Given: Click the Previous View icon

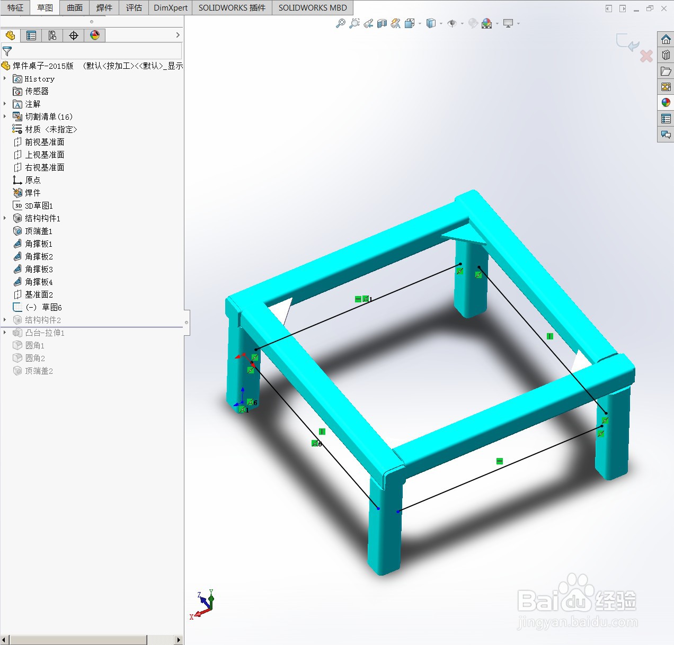Looking at the screenshot, I should pos(368,23).
